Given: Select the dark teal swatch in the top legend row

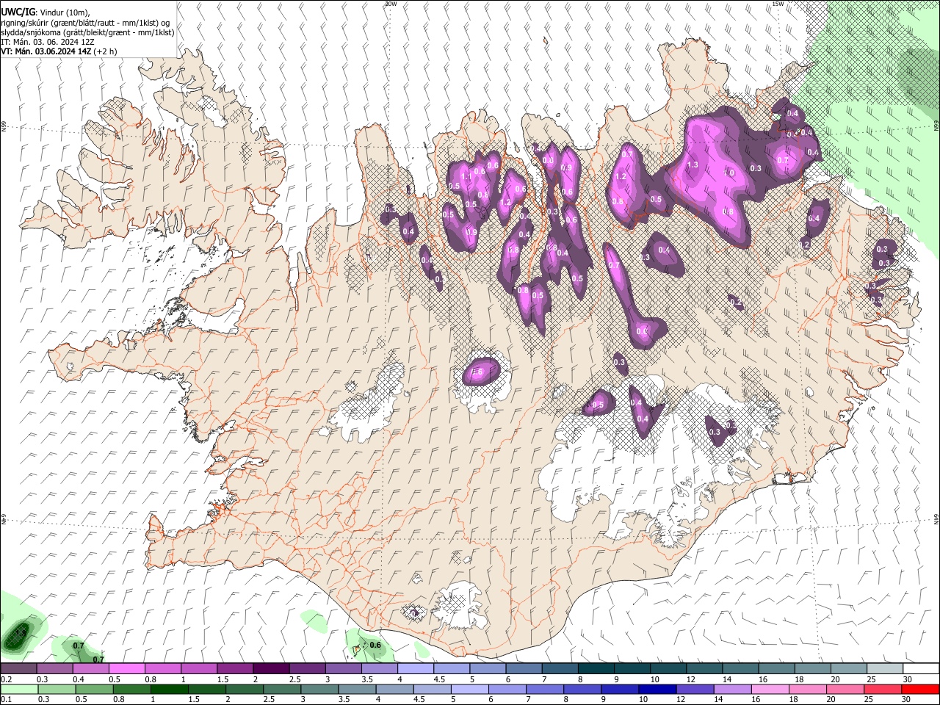Looking at the screenshot, I should click(x=596, y=669).
